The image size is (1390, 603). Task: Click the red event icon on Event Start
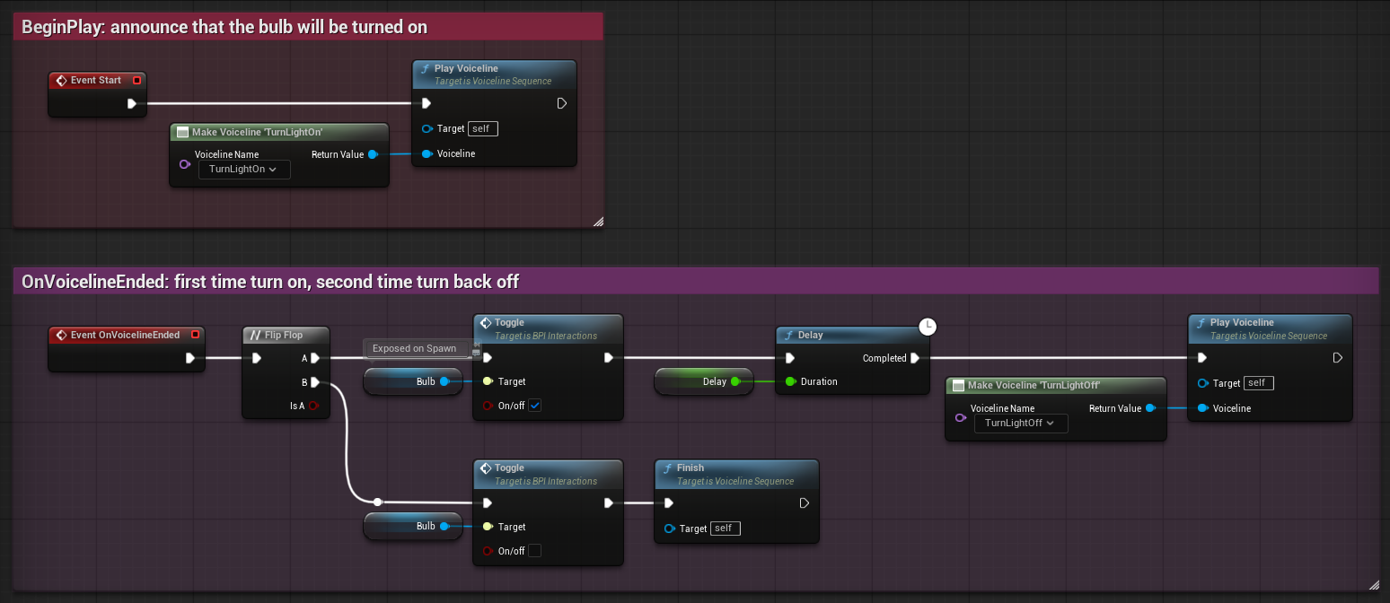62,80
